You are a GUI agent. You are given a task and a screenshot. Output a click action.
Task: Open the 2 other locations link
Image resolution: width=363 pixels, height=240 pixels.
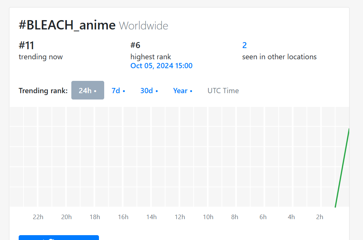245,45
